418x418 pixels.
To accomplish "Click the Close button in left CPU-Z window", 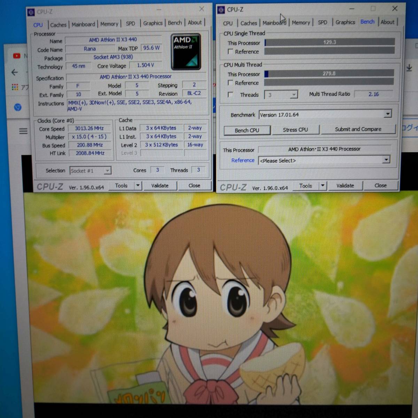I will tap(194, 186).
